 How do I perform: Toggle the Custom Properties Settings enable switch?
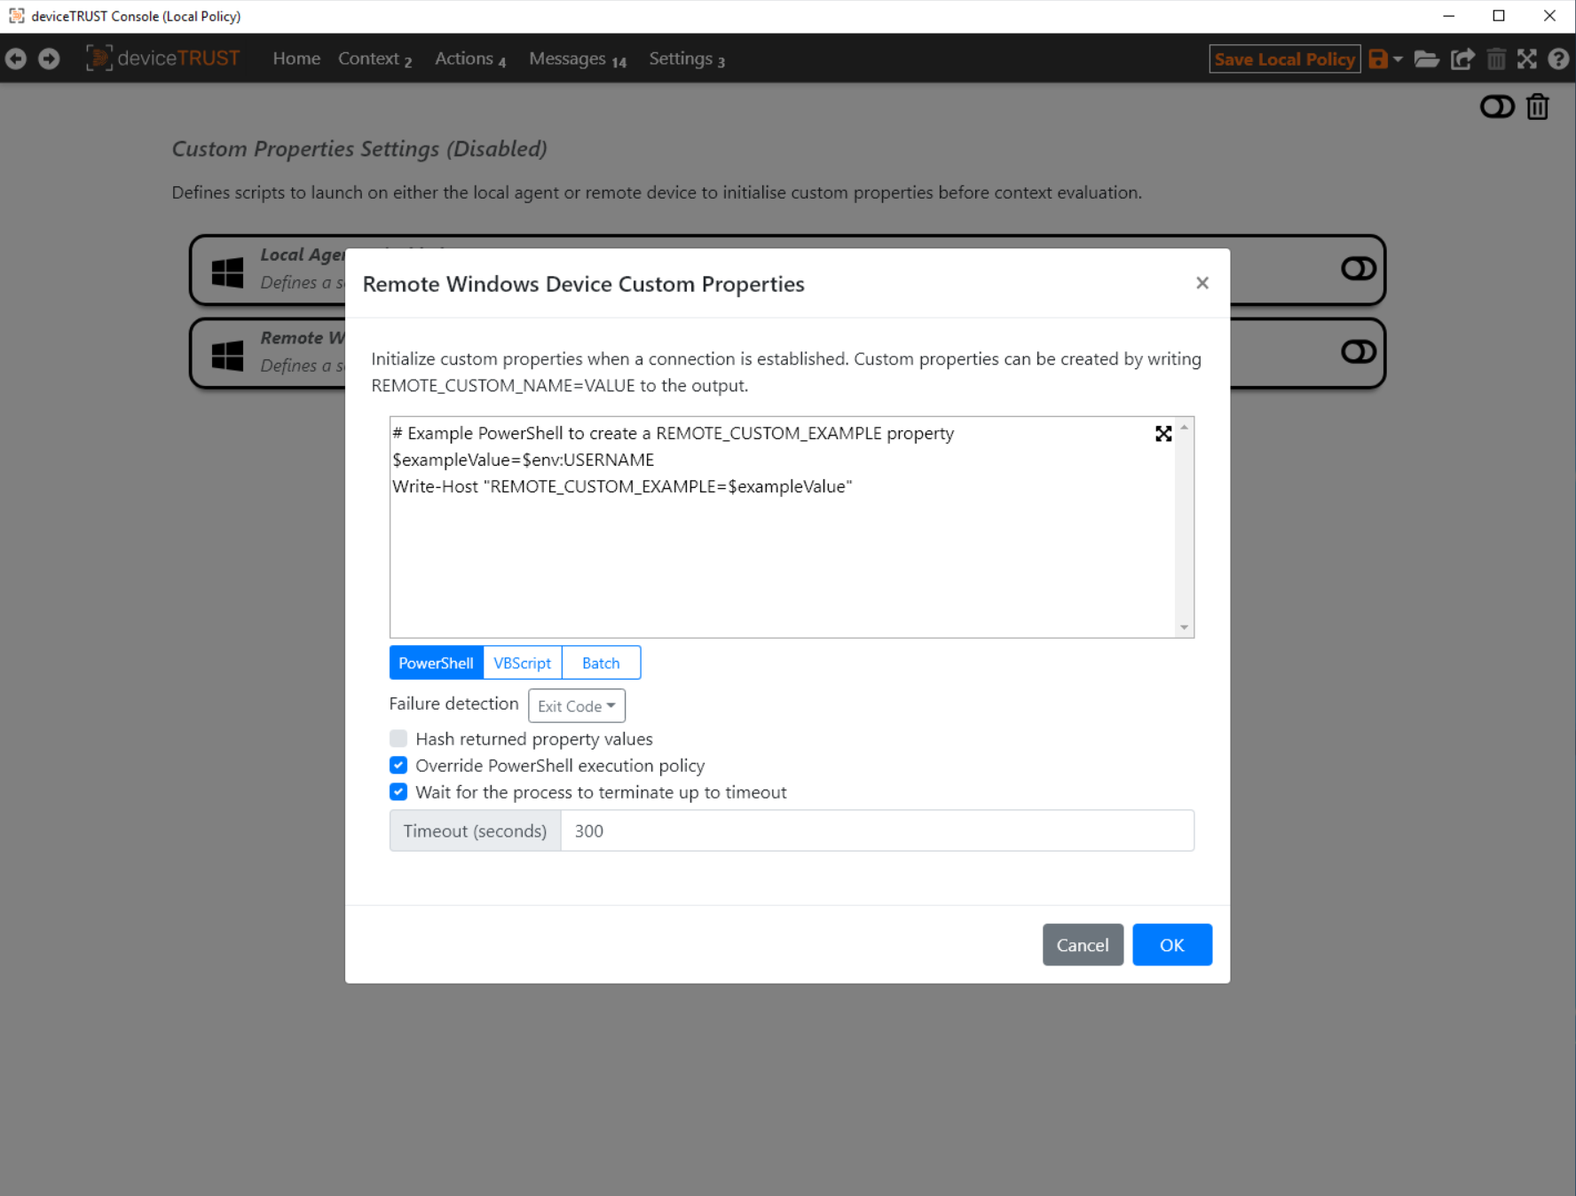(1497, 106)
